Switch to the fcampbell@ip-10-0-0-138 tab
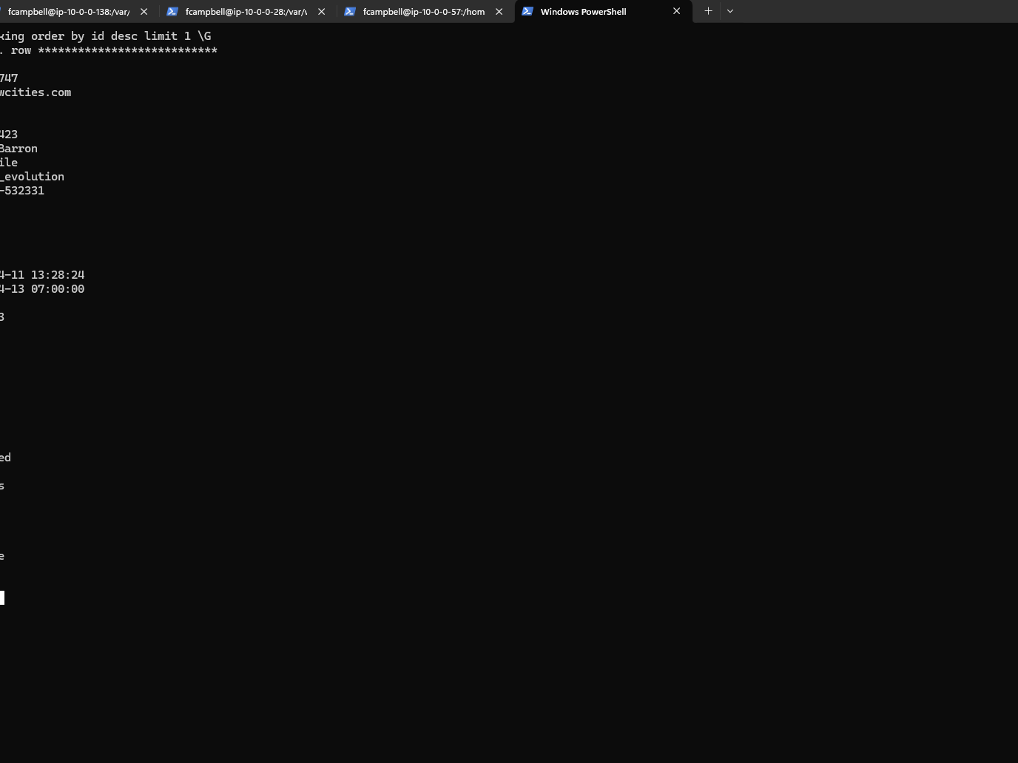 (68, 12)
